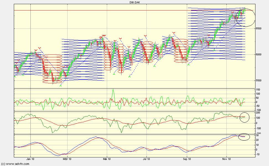Select the Mrz 10 date label
This screenshot has height=166, width=269.
tap(67, 159)
